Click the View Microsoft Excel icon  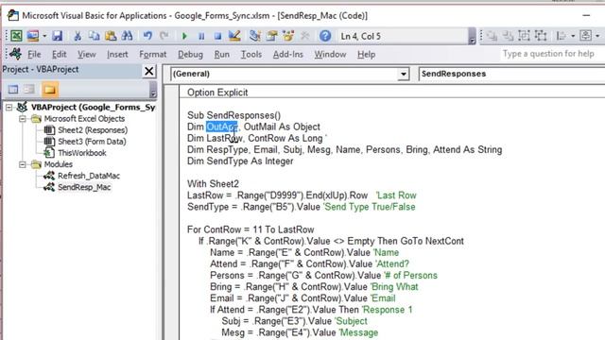[16, 36]
